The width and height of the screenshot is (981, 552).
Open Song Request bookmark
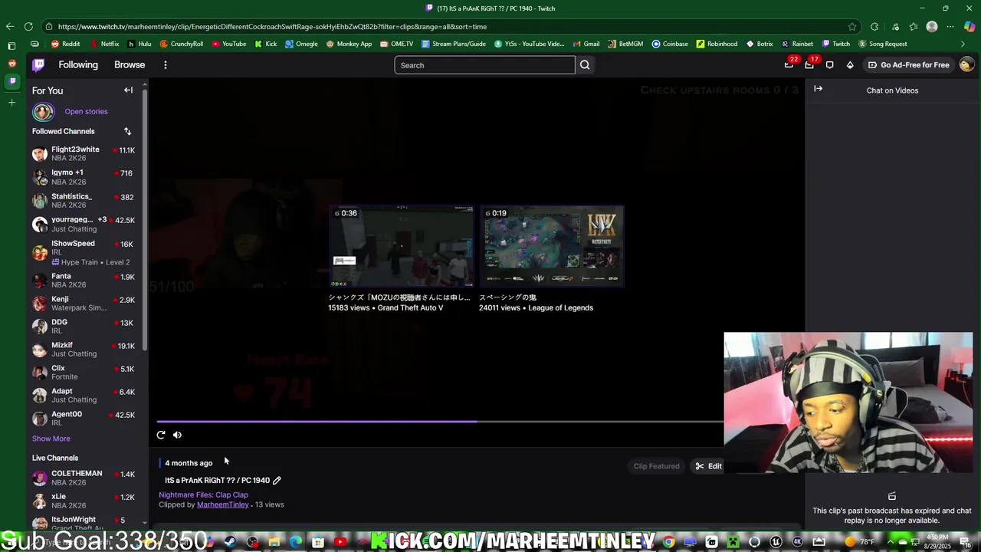tap(882, 44)
